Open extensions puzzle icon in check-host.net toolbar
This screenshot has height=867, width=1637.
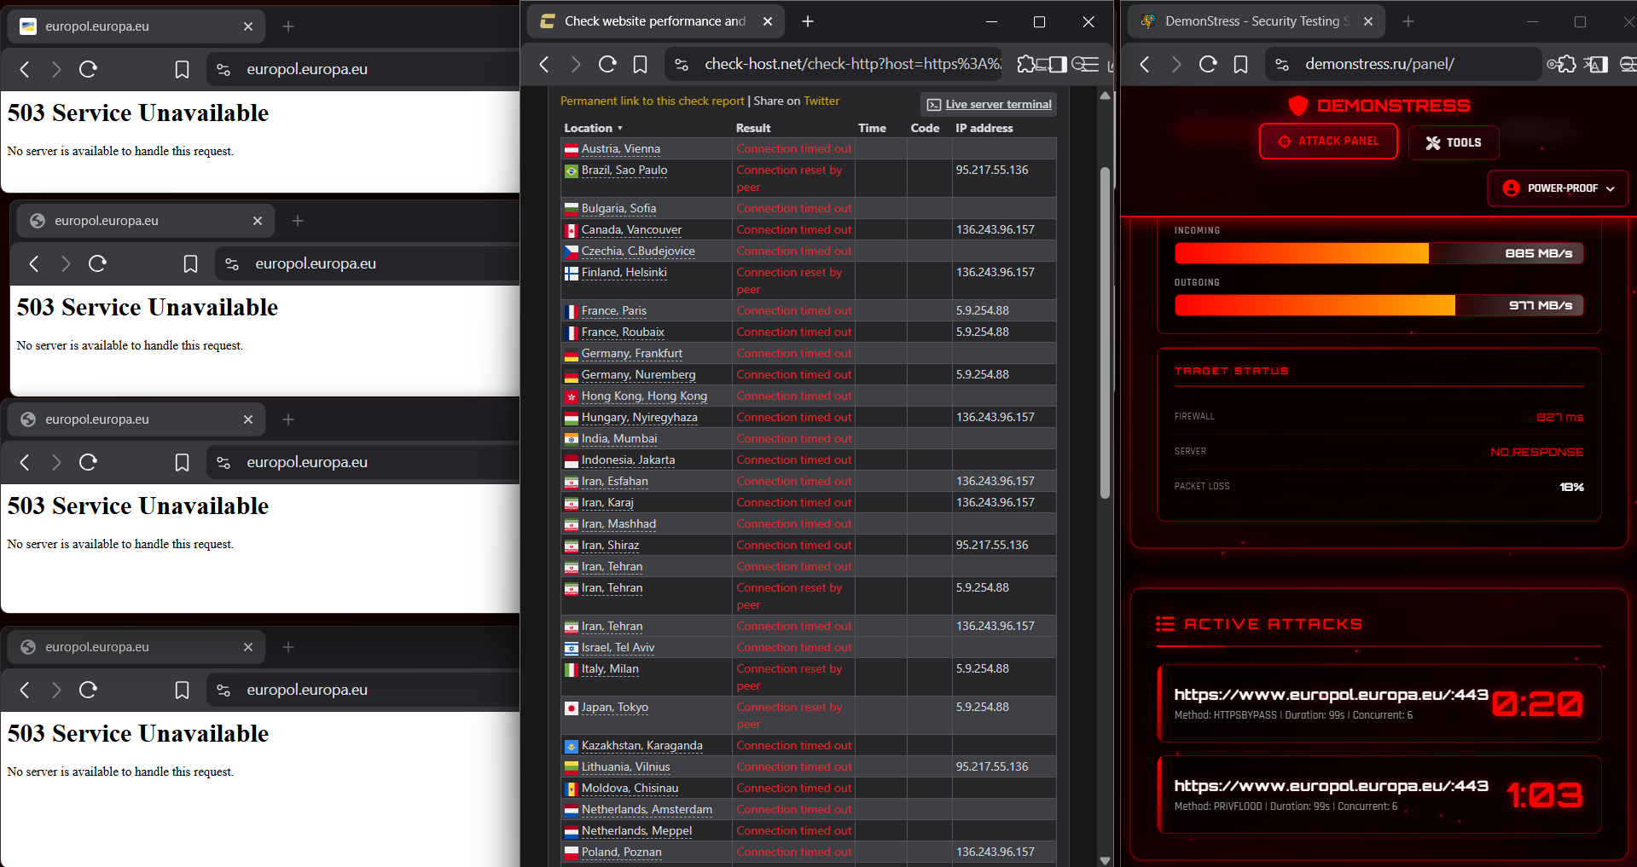[x=1027, y=64]
